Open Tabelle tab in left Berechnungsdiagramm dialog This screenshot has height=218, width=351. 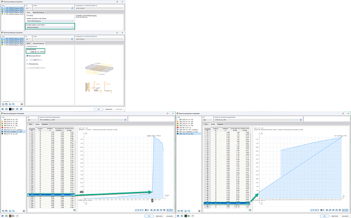[38, 124]
